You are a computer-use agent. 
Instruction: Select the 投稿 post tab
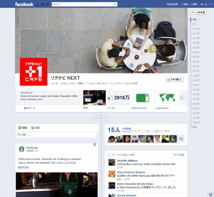23,128
